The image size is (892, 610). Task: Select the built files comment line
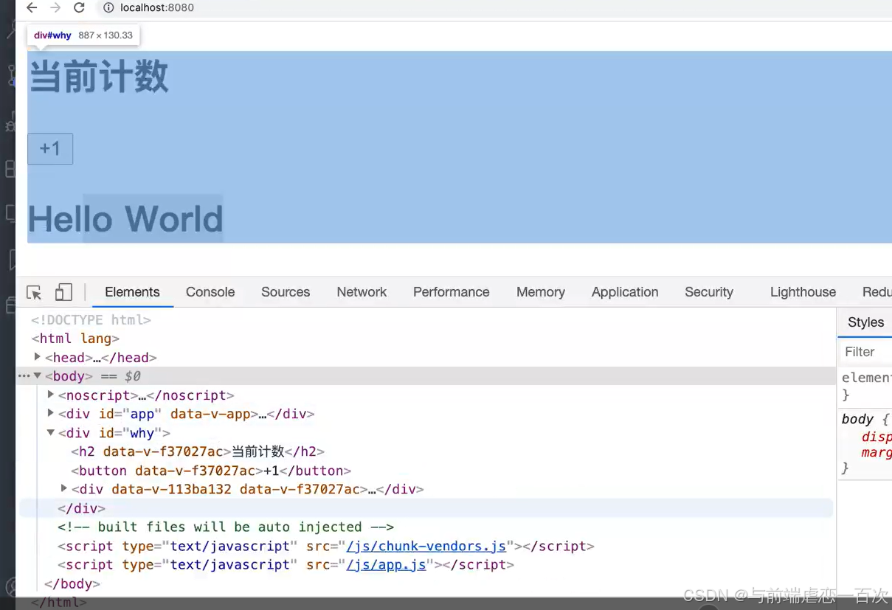click(x=226, y=527)
